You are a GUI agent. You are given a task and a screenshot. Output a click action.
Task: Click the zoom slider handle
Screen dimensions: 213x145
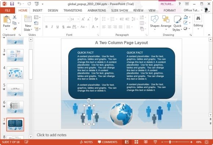click(170, 142)
